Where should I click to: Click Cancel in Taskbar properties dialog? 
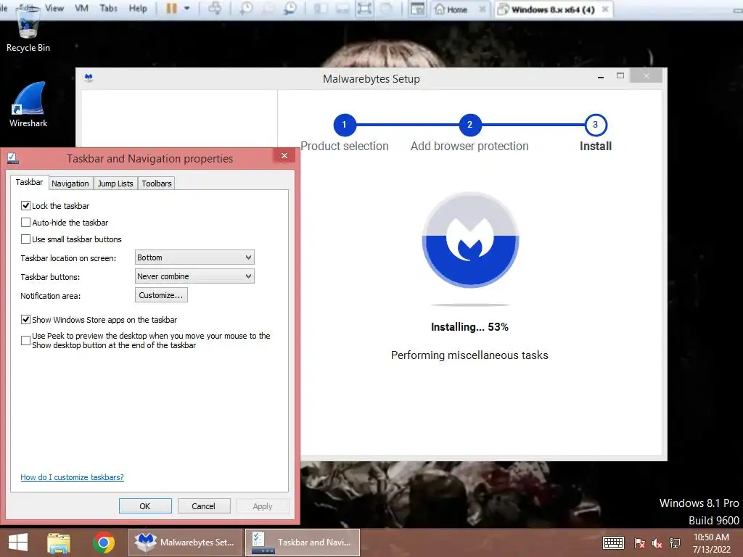click(203, 506)
